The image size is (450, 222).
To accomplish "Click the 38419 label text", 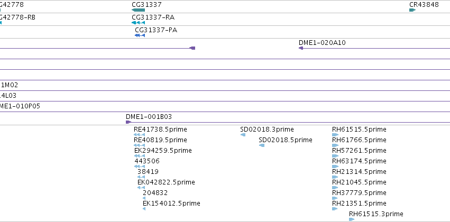I will point(148,171).
